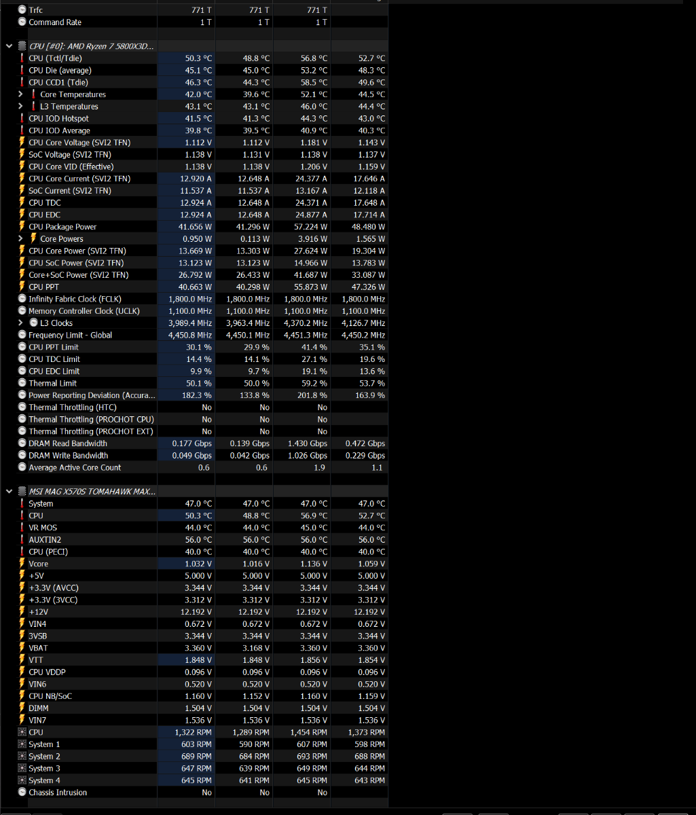Click the thermometer icon beside CPU Die (average)
Image resolution: width=696 pixels, height=815 pixels.
(x=22, y=71)
